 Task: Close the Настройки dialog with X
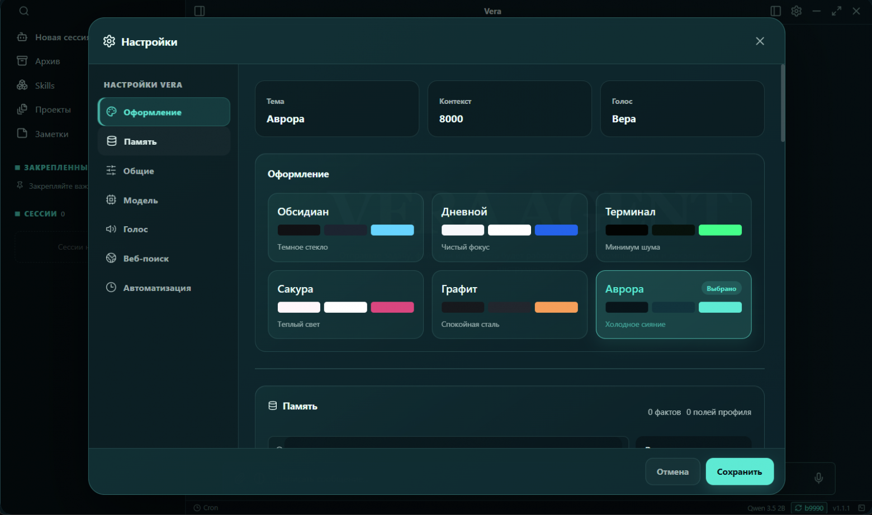point(760,41)
